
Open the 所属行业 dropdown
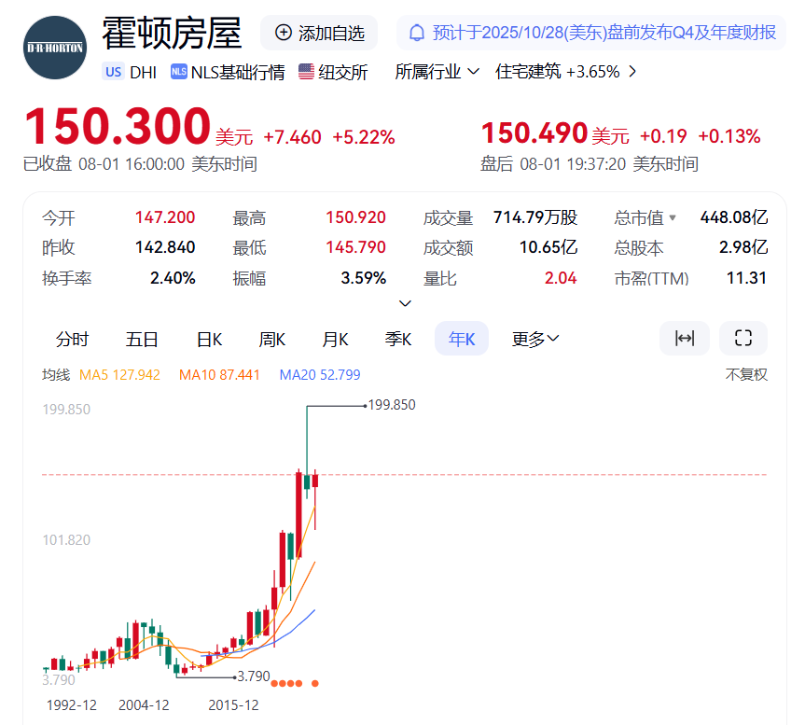coord(437,71)
